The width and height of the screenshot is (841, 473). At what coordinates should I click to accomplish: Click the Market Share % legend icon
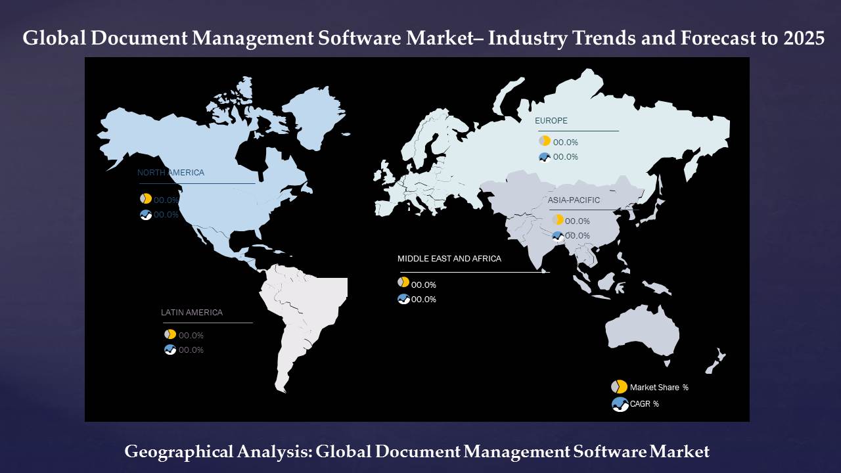pos(619,387)
